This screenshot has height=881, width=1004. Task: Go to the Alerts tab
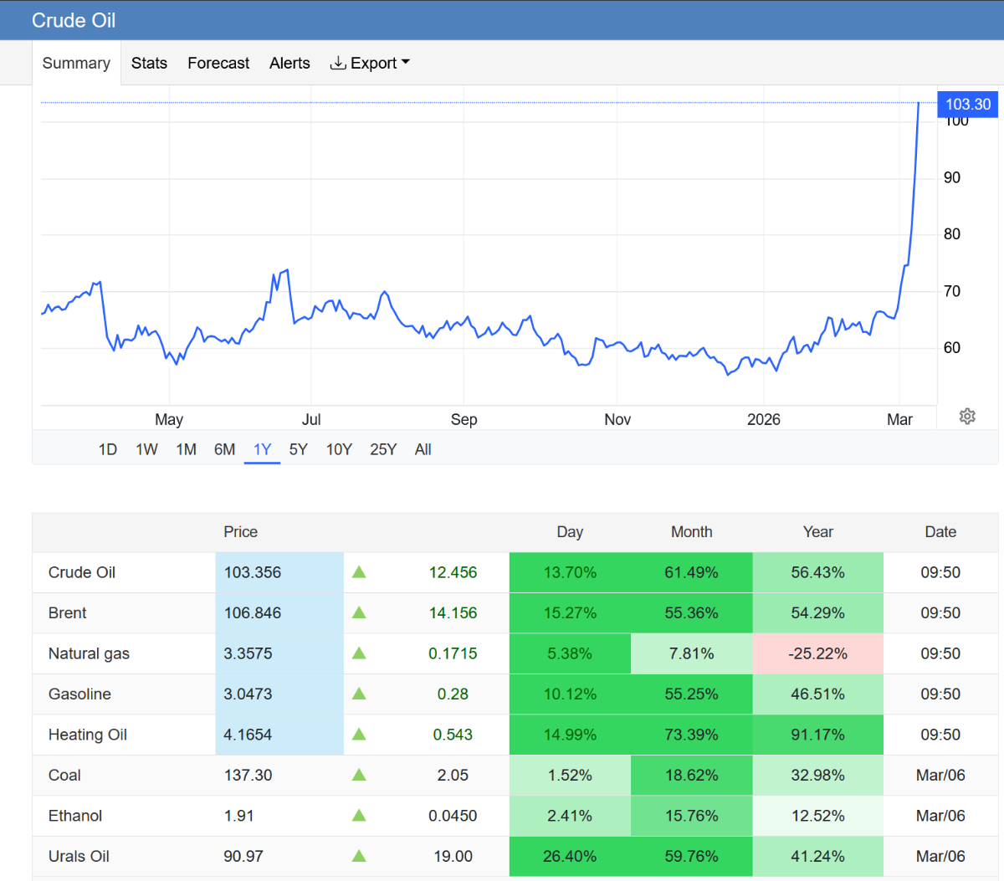point(289,64)
